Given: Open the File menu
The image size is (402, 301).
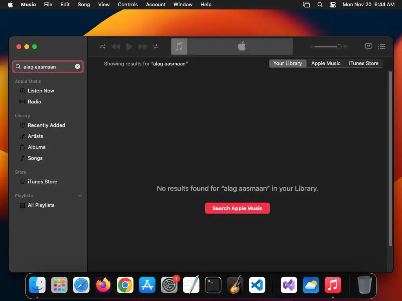Looking at the screenshot, I should coord(48,4).
